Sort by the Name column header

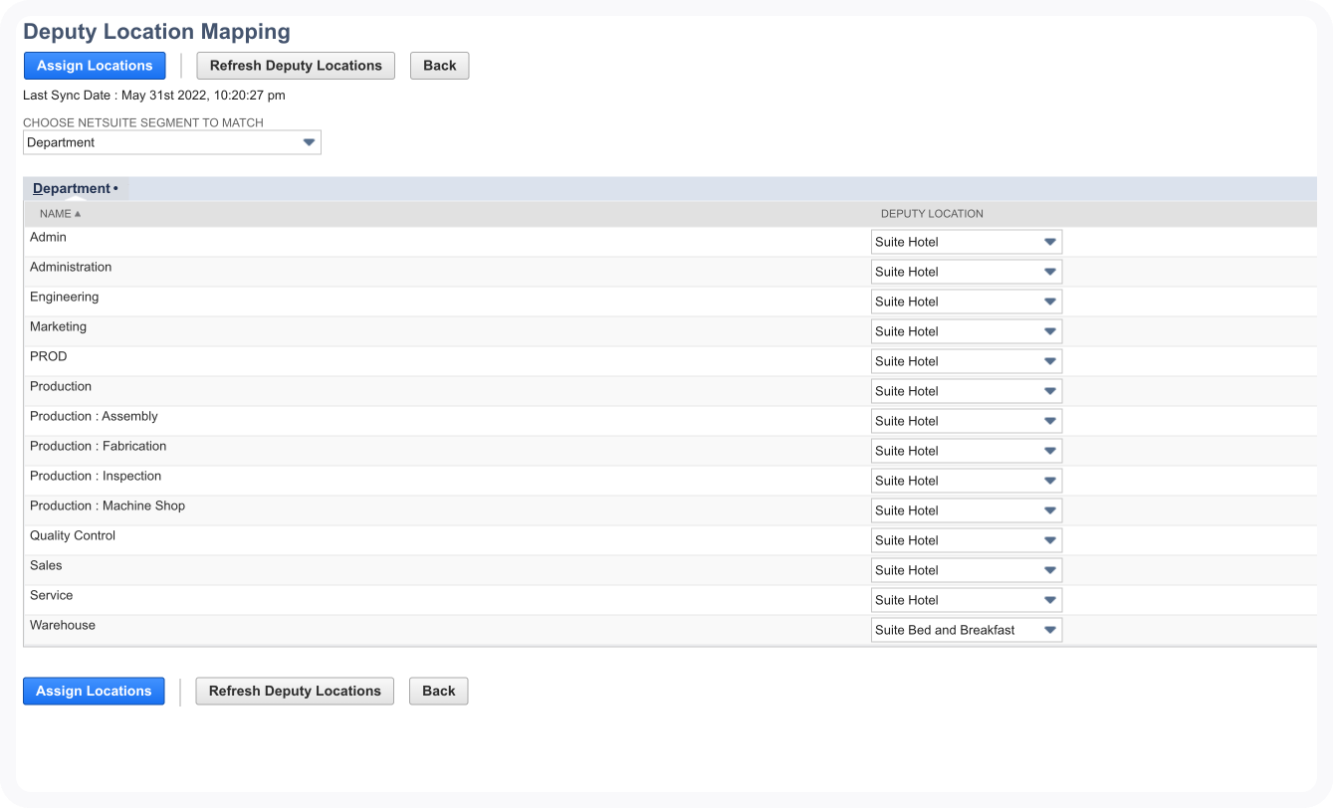click(x=56, y=214)
